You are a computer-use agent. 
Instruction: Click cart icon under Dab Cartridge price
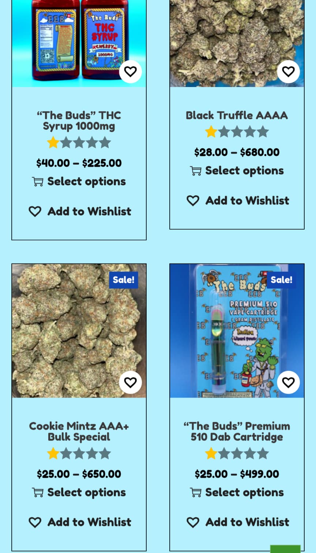click(196, 493)
